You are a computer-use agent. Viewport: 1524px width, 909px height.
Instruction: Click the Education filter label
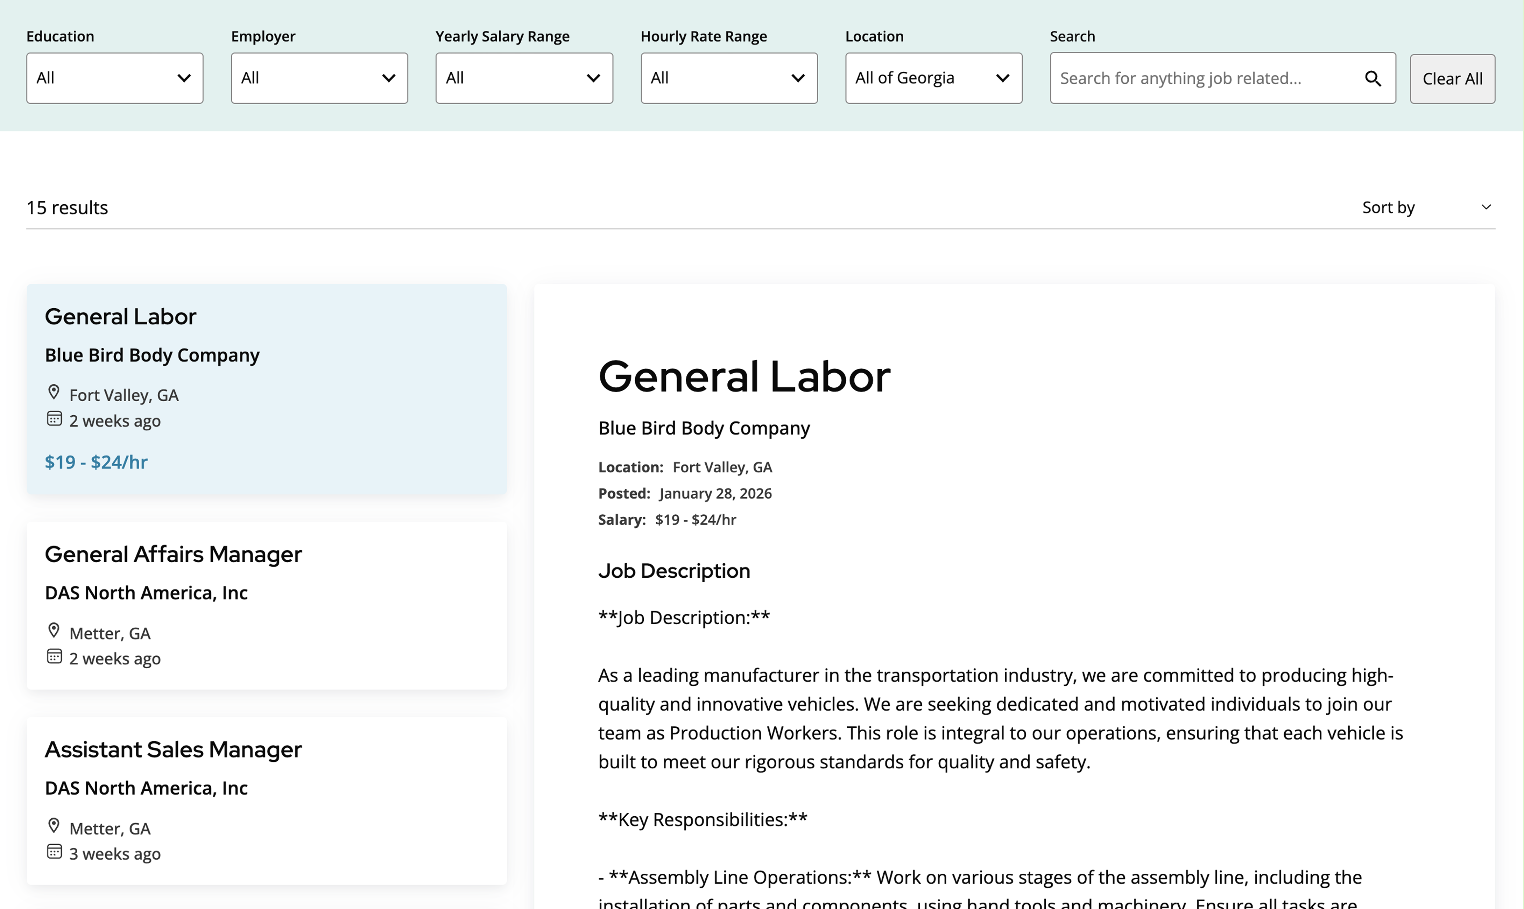tap(60, 36)
